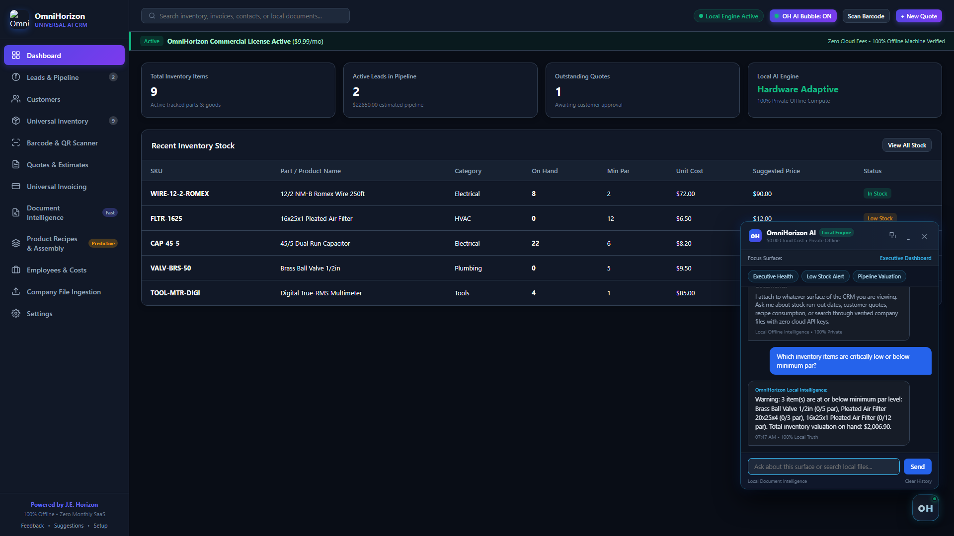
Task: Open Universal Inventory section
Action: click(x=64, y=121)
